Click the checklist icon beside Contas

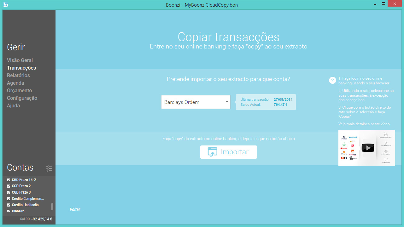(x=49, y=168)
